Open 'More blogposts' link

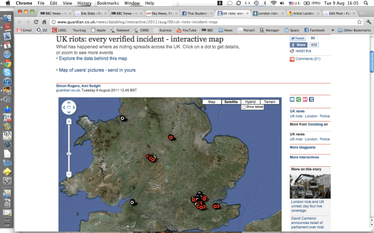tap(302, 148)
